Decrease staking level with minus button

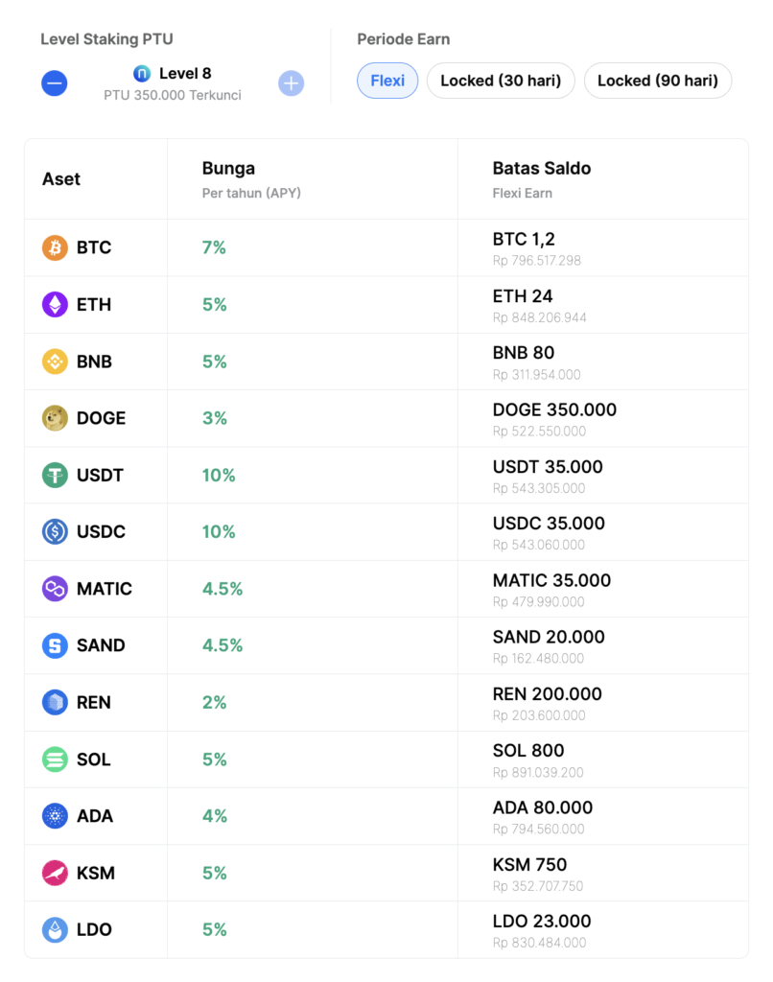[x=55, y=83]
